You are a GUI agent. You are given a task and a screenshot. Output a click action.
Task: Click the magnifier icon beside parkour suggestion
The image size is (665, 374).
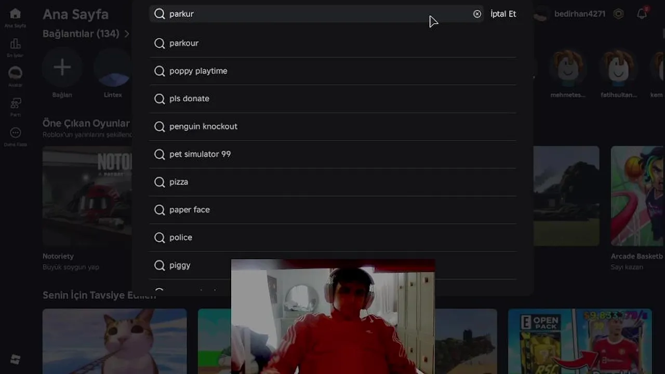(x=159, y=43)
